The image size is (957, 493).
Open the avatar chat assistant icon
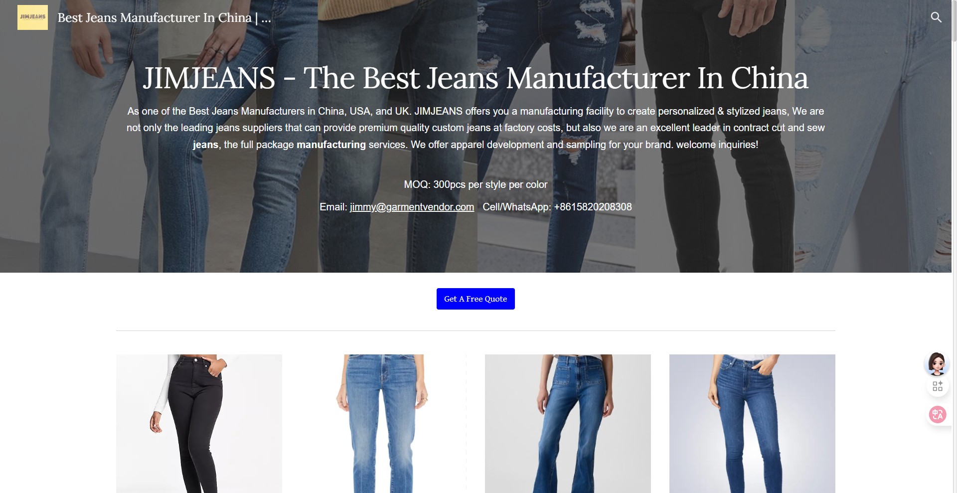pyautogui.click(x=937, y=363)
